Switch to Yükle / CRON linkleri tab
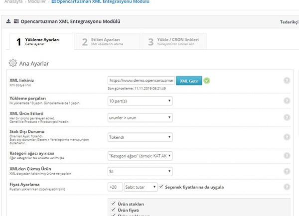 [x=174, y=41]
